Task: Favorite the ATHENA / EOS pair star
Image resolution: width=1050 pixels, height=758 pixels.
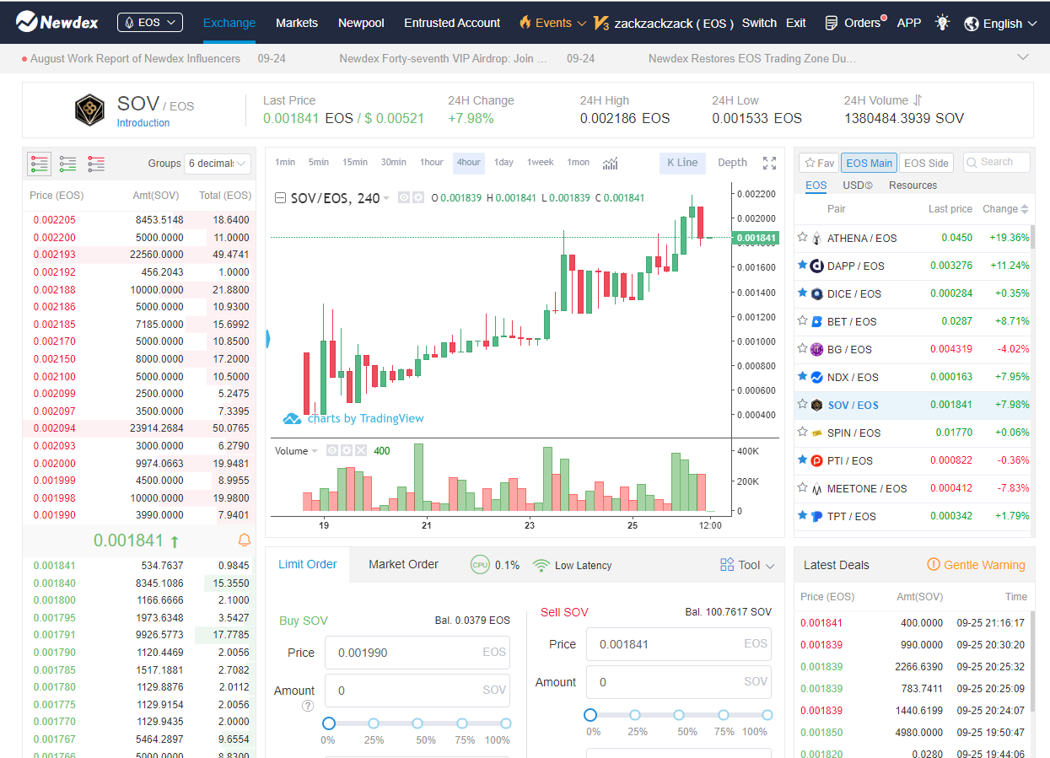Action: pyautogui.click(x=803, y=238)
